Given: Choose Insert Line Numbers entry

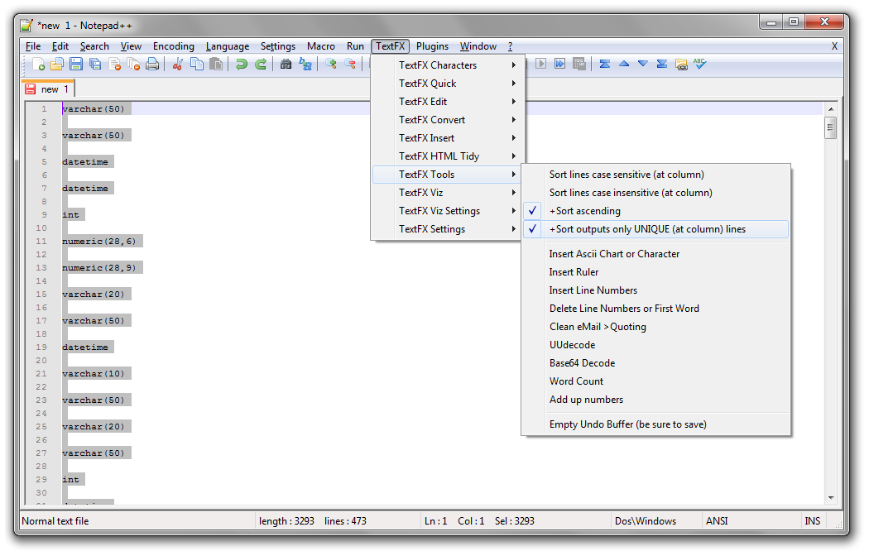Looking at the screenshot, I should click(655, 290).
